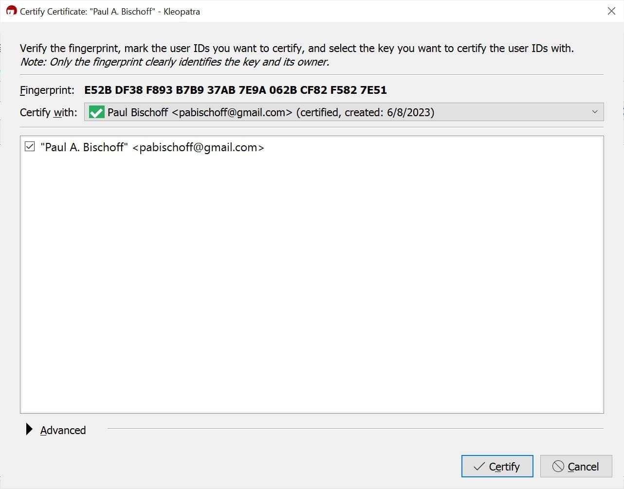
Task: Click the Certify with label
Action: 49,112
